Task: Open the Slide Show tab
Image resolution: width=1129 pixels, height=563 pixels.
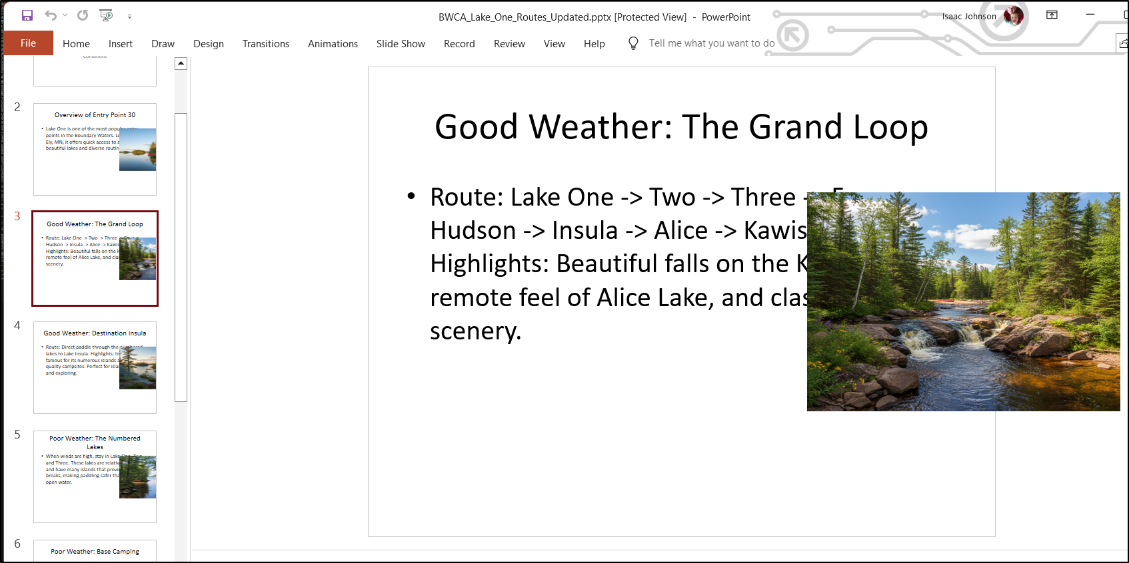Action: (x=400, y=44)
